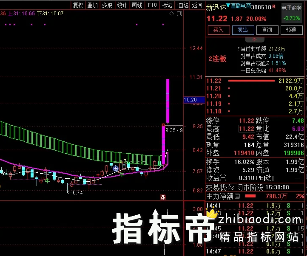Activate 画线 drawing tool
307x256 pixels.
(137, 5)
